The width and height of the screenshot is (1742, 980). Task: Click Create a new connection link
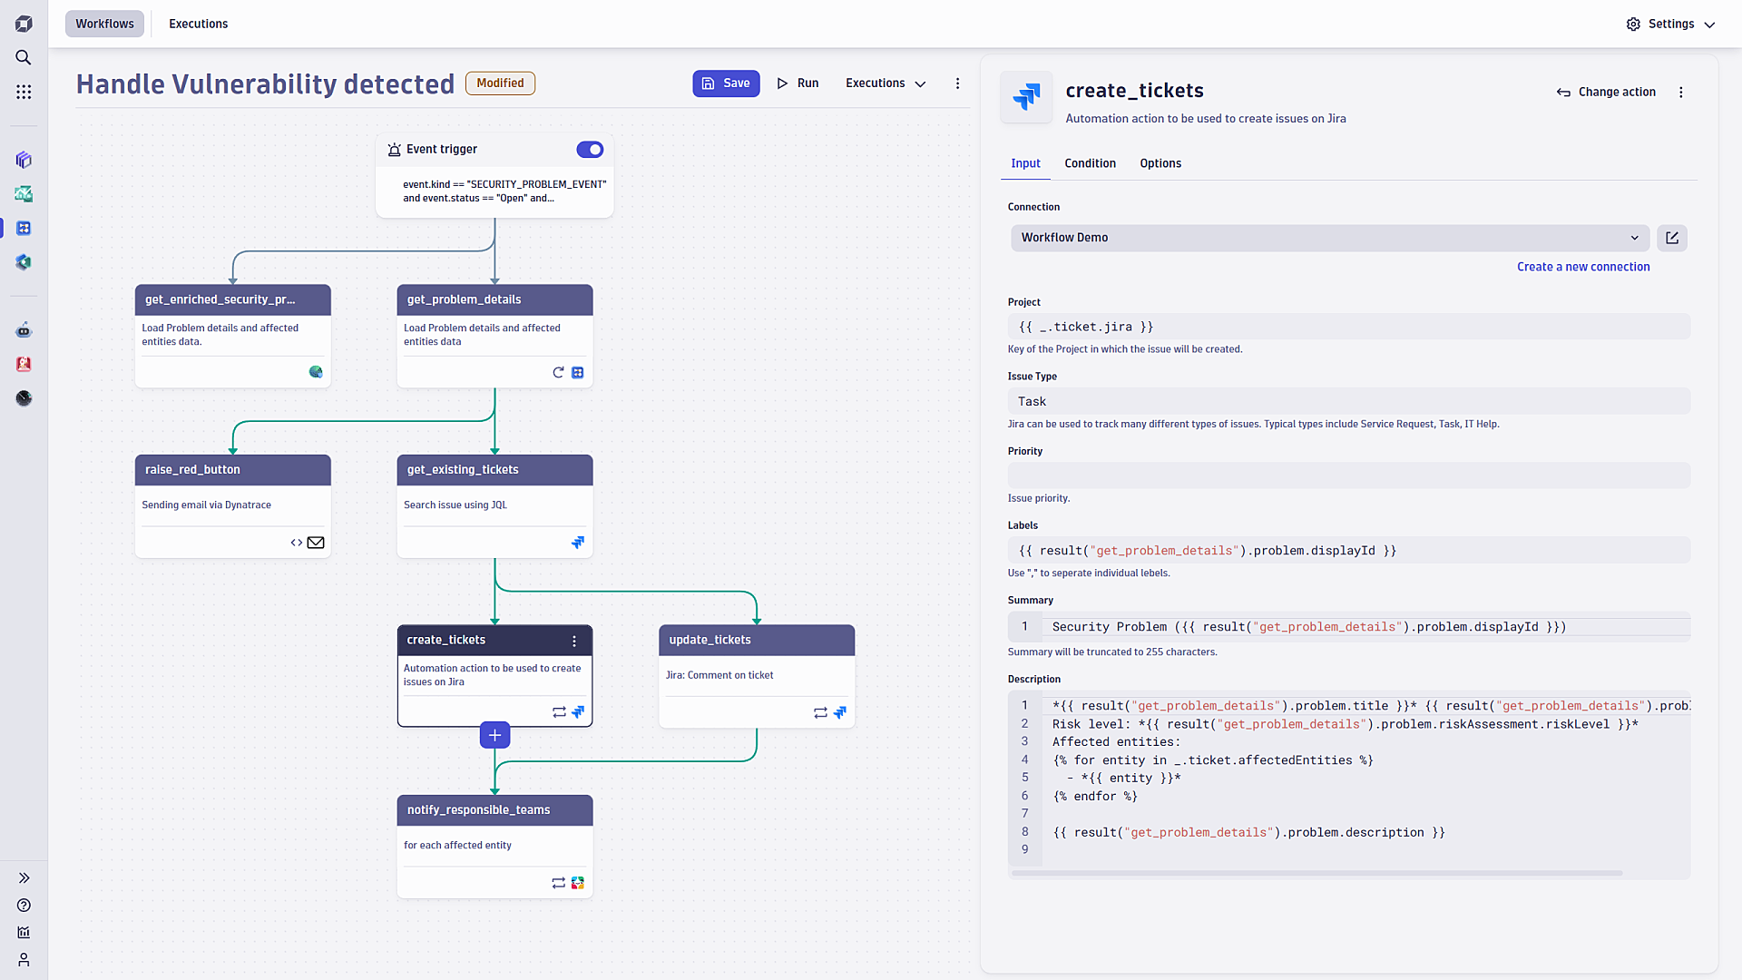click(1583, 266)
